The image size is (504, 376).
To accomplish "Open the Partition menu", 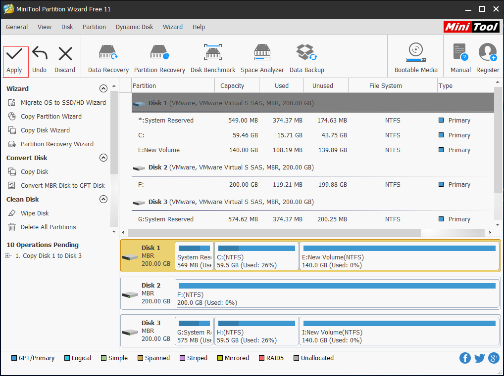I will tap(94, 27).
